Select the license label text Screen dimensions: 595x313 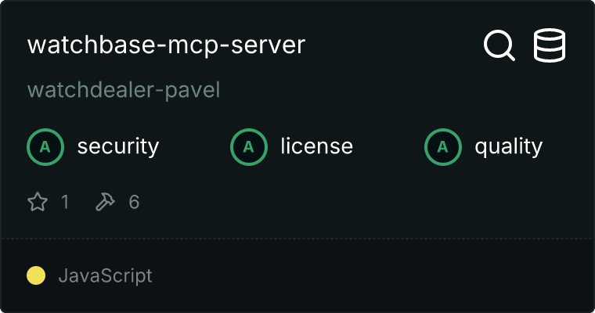(316, 147)
